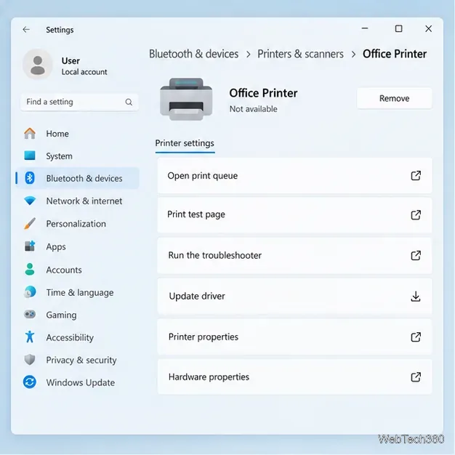Go to Bluetooth & devices breadcrumb
Viewport: 455px width, 455px height.
pos(193,54)
